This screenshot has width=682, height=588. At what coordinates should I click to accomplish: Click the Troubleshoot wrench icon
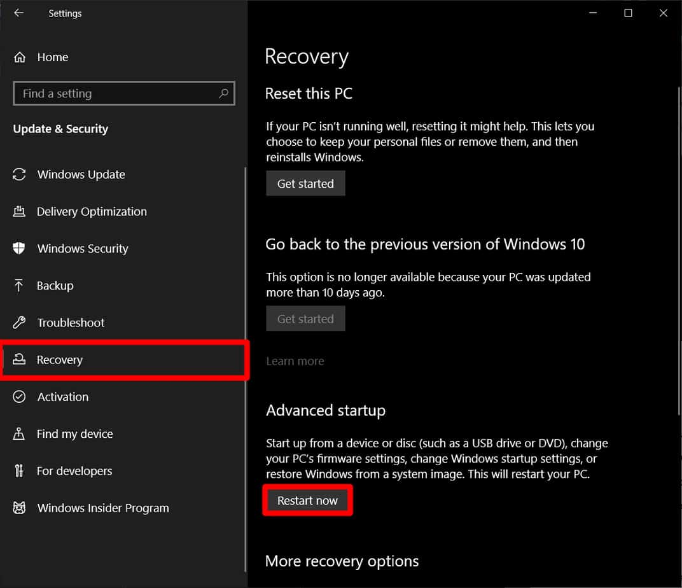pyautogui.click(x=20, y=323)
